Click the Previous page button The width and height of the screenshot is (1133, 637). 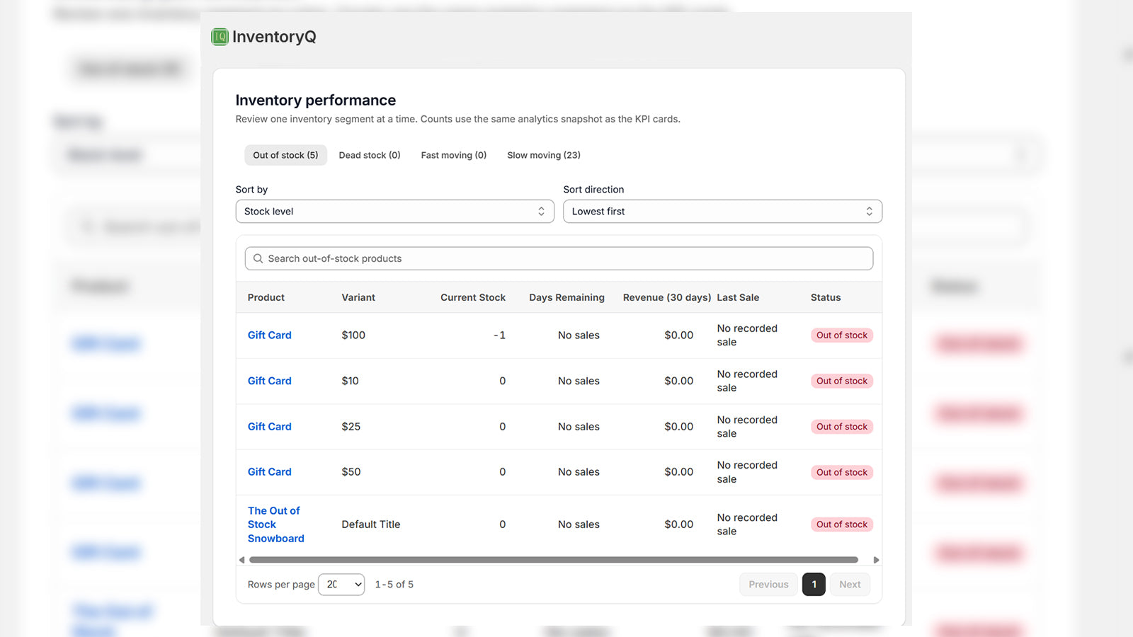(x=768, y=585)
